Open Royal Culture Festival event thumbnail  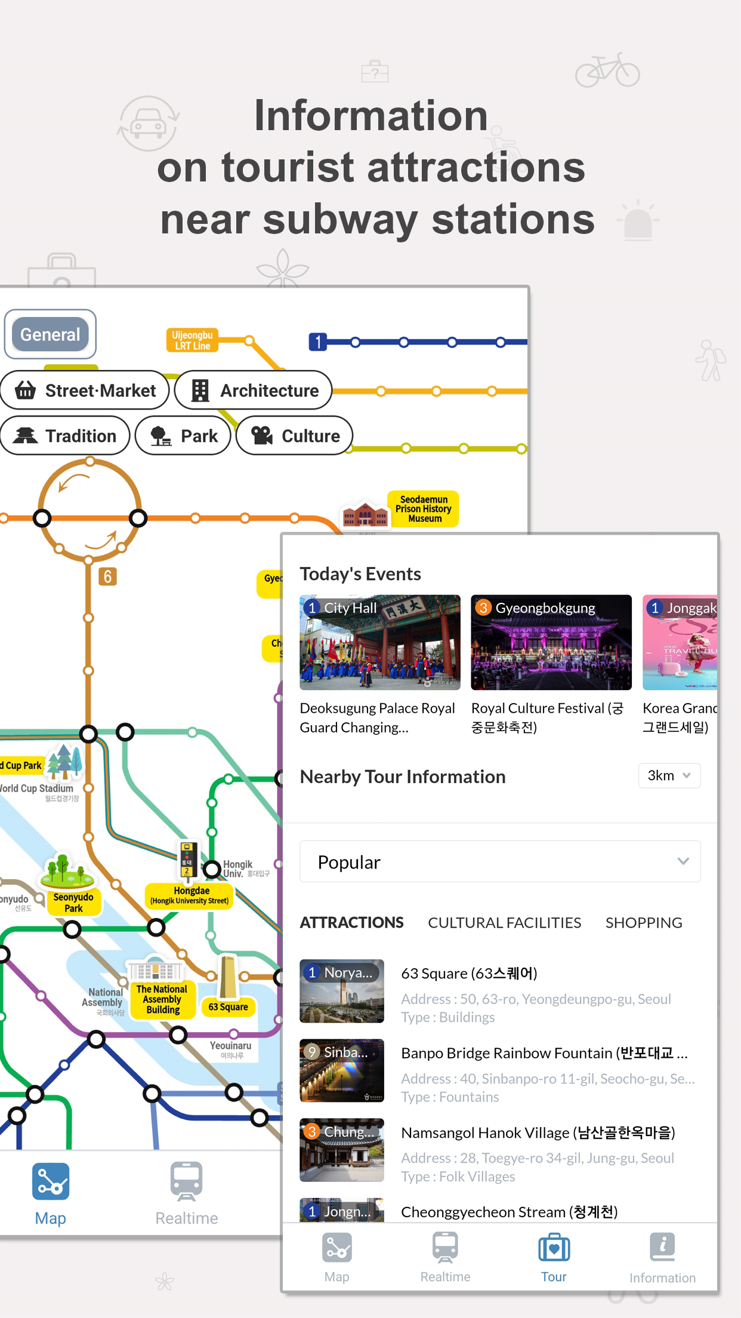coord(551,642)
